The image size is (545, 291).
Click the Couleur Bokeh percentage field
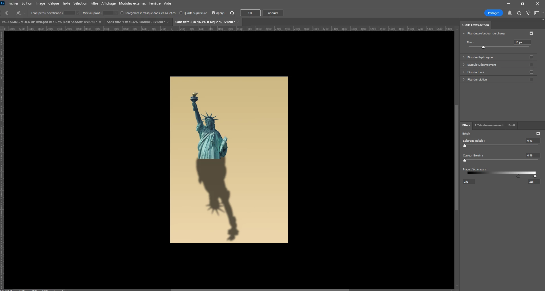533,156
